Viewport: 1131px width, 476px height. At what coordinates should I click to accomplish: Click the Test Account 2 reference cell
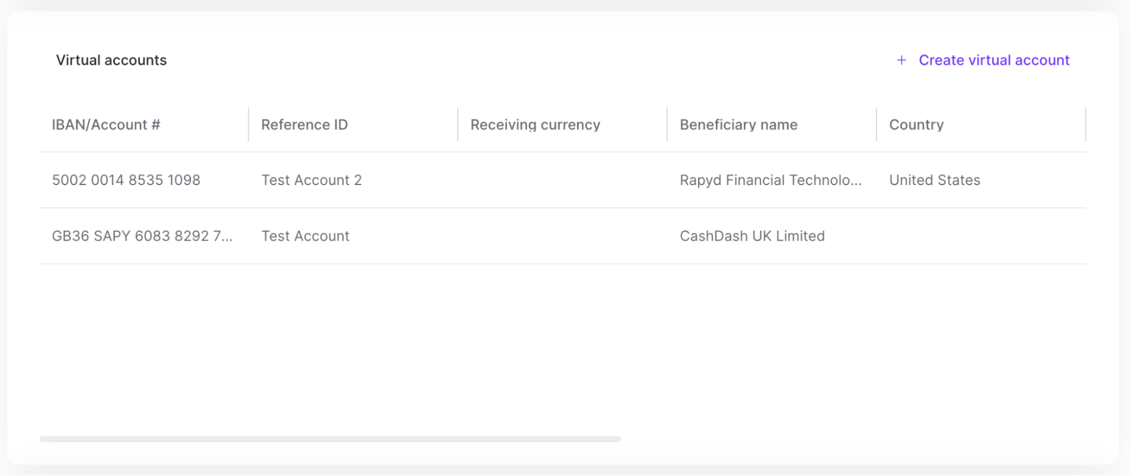click(x=311, y=180)
